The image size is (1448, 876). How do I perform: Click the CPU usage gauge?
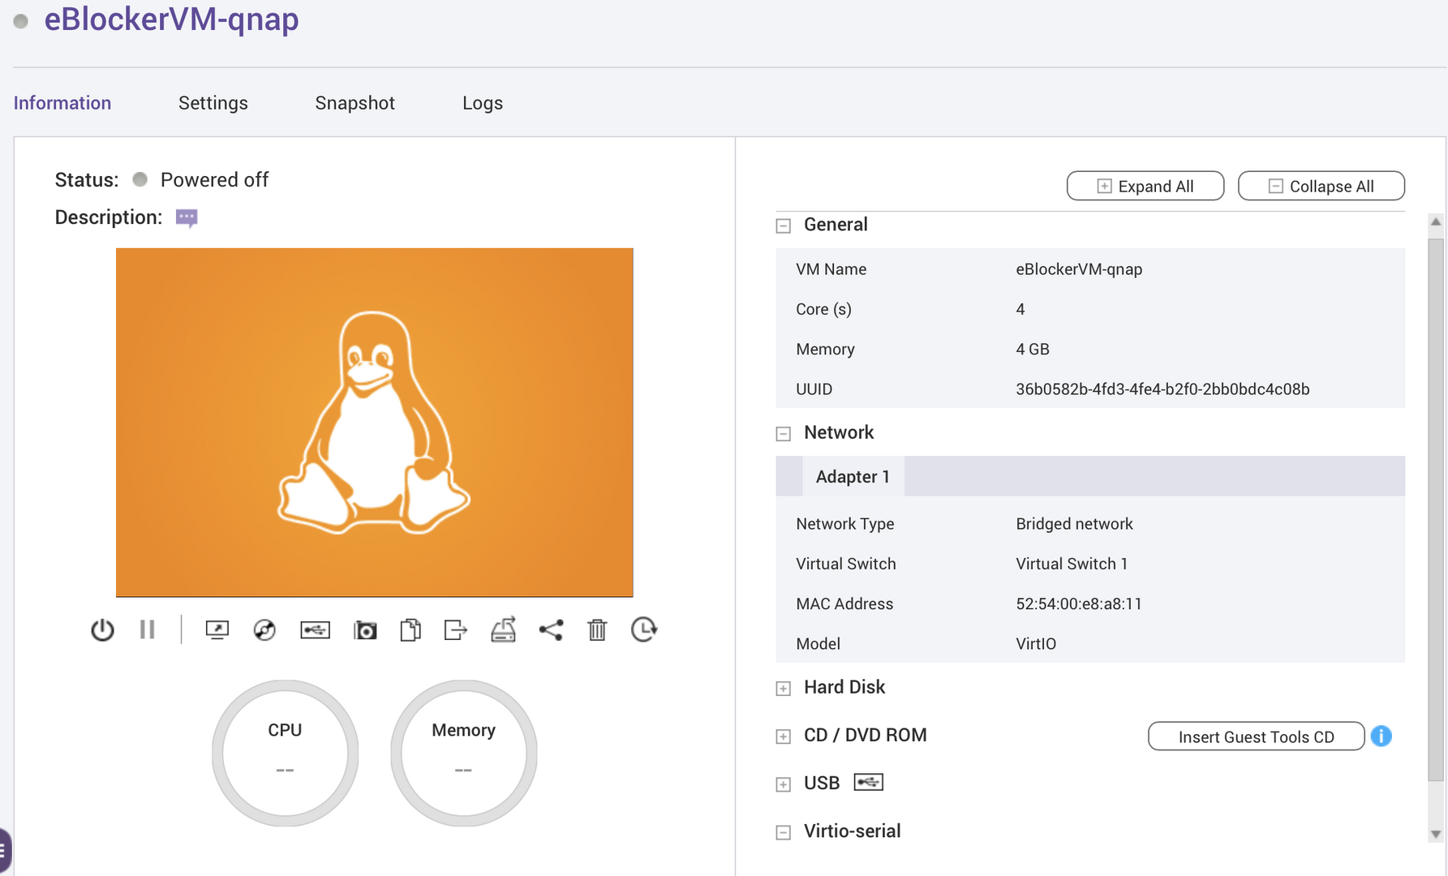pos(285,753)
